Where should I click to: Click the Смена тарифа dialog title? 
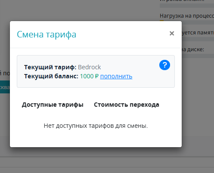click(x=47, y=34)
